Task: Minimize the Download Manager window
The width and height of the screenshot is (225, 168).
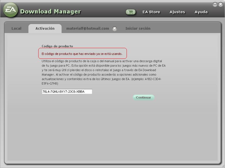Action: pos(215,4)
